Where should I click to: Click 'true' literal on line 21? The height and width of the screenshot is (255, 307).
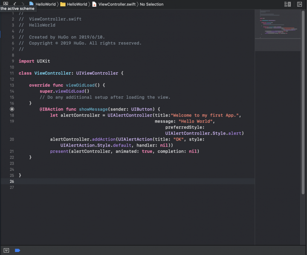[x=147, y=152]
